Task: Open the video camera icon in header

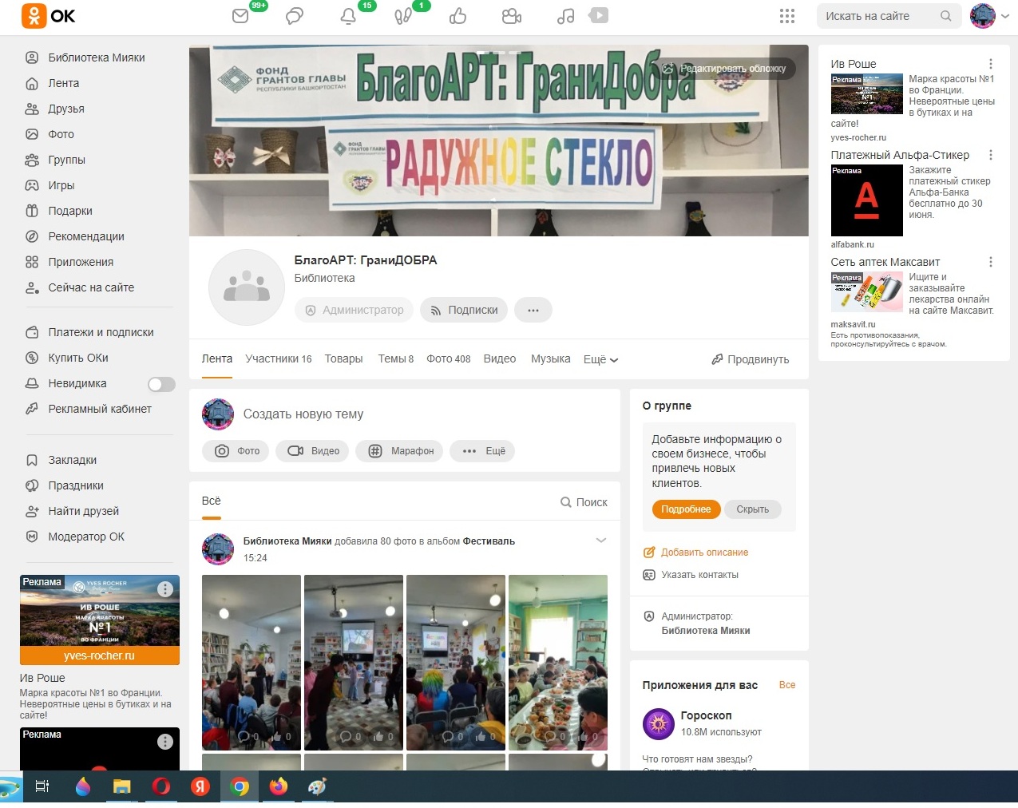Action: (511, 16)
